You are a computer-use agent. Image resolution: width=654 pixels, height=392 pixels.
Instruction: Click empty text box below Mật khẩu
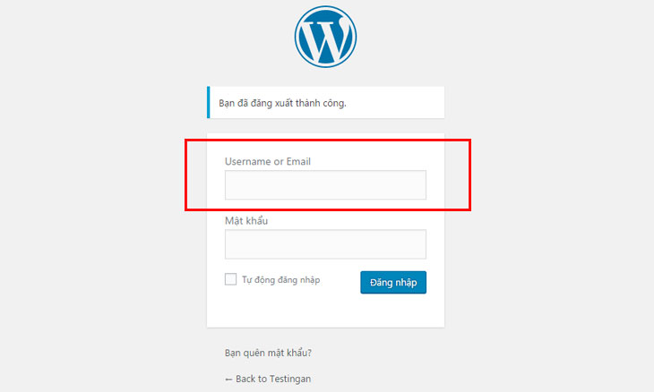tap(325, 244)
